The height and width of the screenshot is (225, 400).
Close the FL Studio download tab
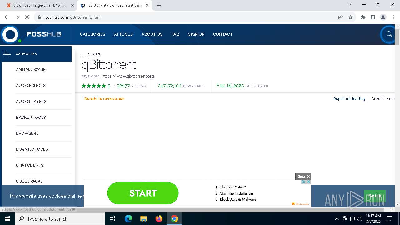(x=72, y=5)
